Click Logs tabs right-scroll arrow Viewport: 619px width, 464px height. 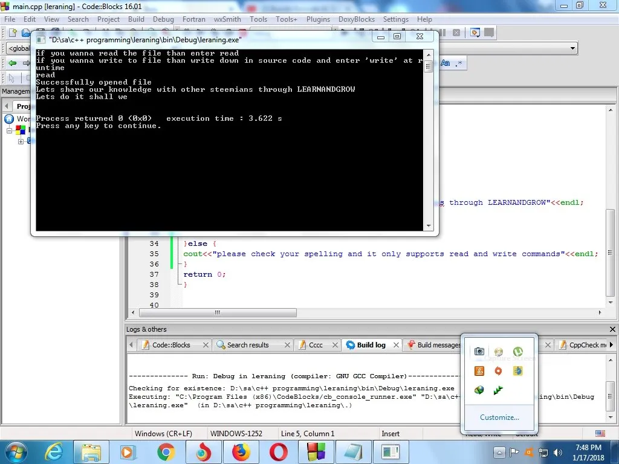point(612,344)
